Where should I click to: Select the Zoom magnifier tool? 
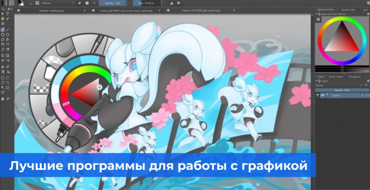8,100
